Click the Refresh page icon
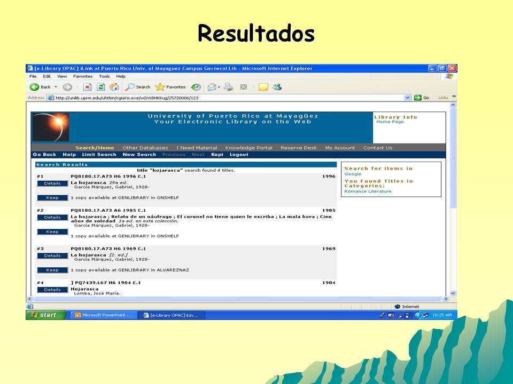 [x=101, y=87]
